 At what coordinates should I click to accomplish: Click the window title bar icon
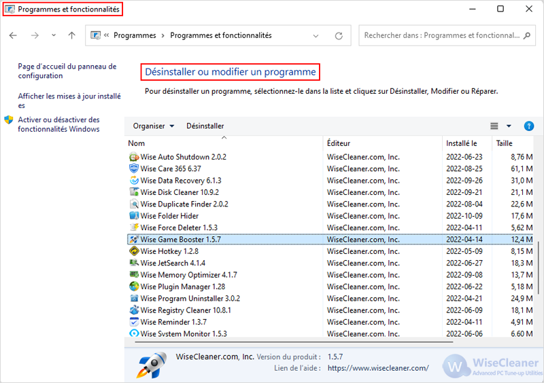pyautogui.click(x=10, y=10)
